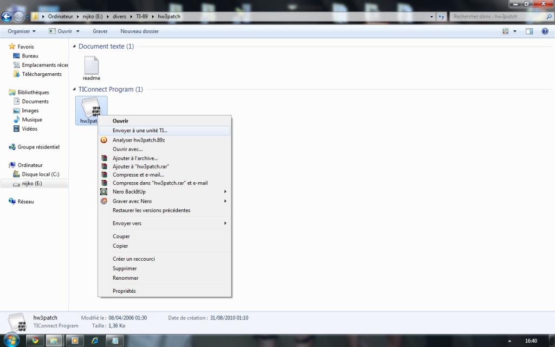This screenshot has height=347, width=555.
Task: Choose Créer un raccourci
Action: click(165, 259)
